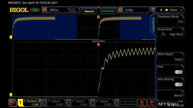Viewport: 193px width, 108px height.
Task: Tap channel 2 100mV scale value
Action: coord(55,101)
